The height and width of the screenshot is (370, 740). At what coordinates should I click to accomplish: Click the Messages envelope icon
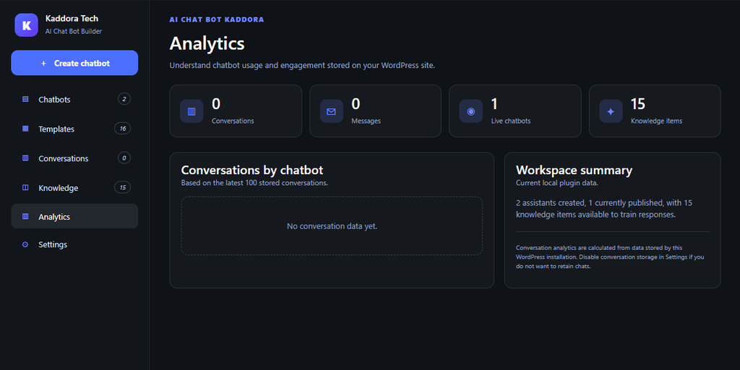tap(331, 111)
